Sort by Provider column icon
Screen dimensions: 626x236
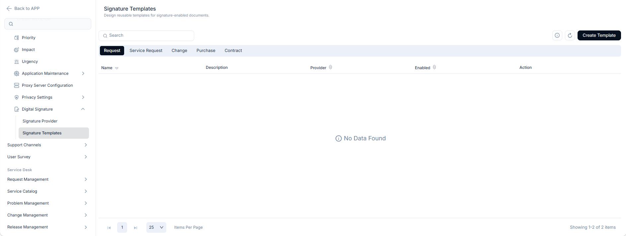331,67
